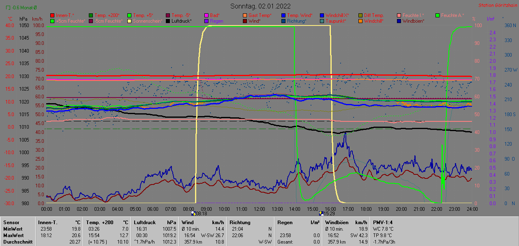Click the Diff Temp. olive legend swatch

(x=360, y=15)
